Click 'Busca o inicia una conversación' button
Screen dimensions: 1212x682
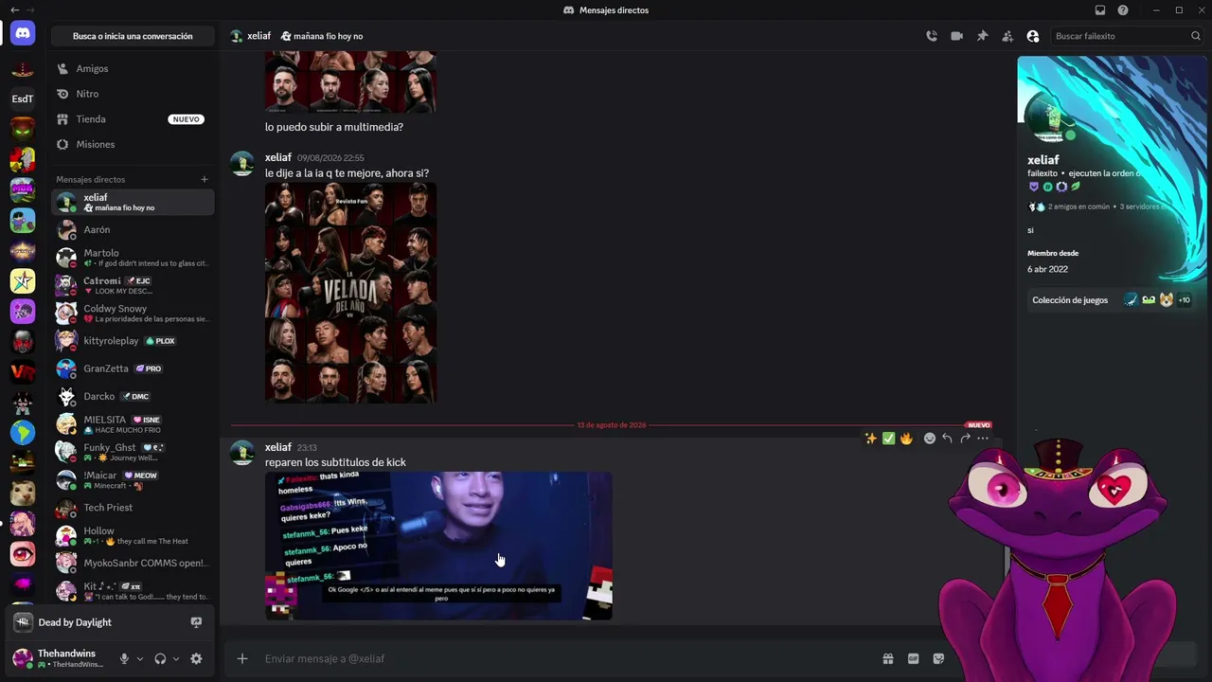pos(133,36)
